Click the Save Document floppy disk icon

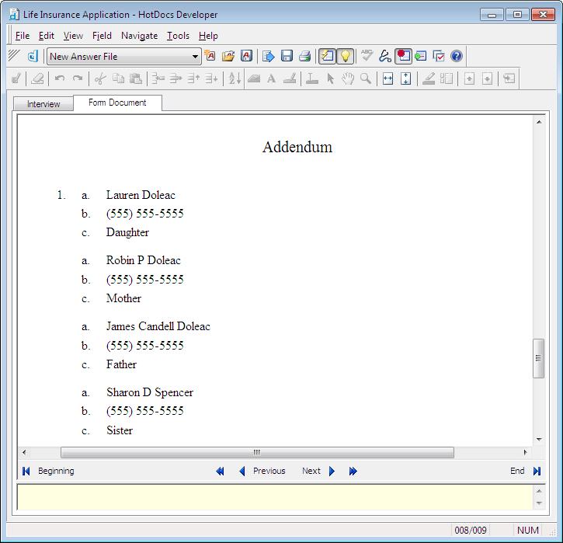[287, 56]
